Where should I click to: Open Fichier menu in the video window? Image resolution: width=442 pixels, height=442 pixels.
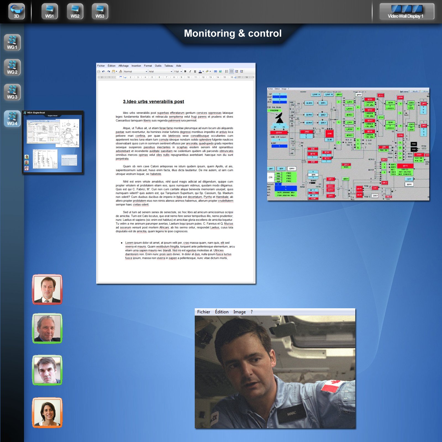coord(204,312)
